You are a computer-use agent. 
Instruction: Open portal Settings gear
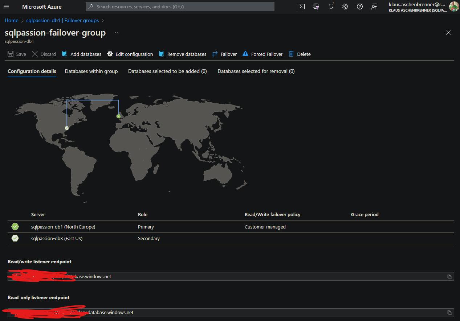click(x=345, y=7)
